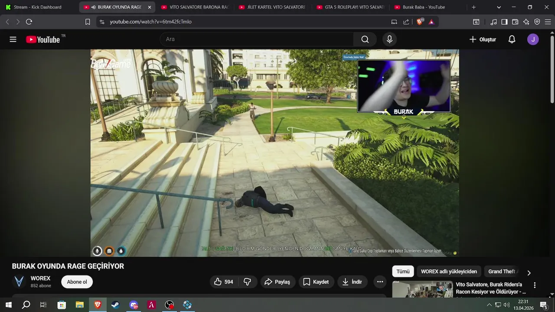Click the Oluştur create button

pyautogui.click(x=483, y=39)
